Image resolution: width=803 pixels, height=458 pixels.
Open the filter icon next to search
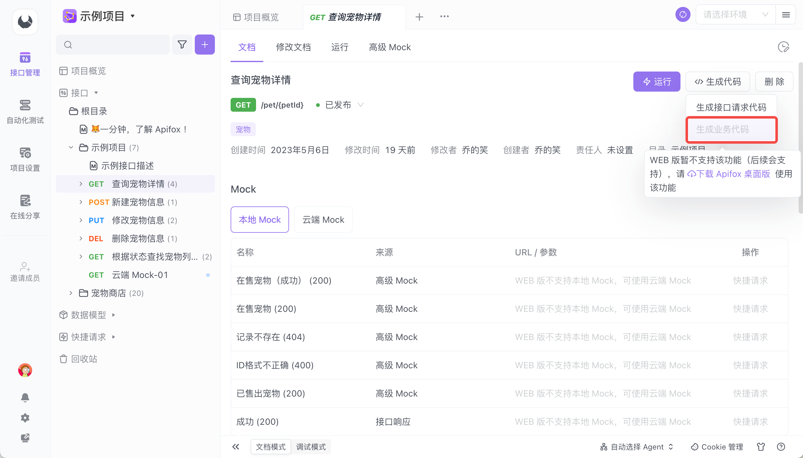pyautogui.click(x=182, y=45)
